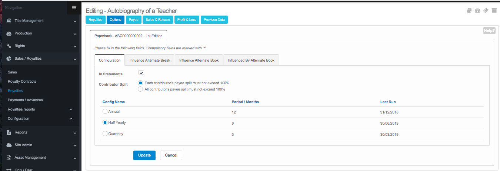
Task: Open the dashboard gauge icon
Action: point(477,10)
